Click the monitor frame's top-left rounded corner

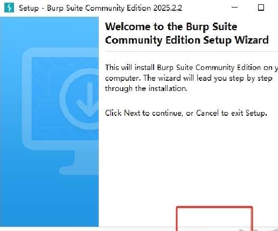(27, 52)
